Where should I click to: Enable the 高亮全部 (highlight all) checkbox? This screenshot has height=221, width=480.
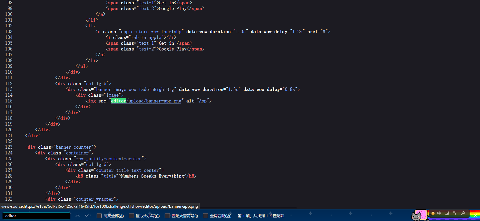99,216
